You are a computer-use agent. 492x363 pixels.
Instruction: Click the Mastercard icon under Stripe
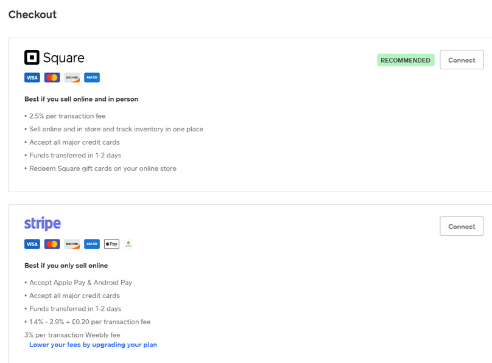tap(52, 244)
